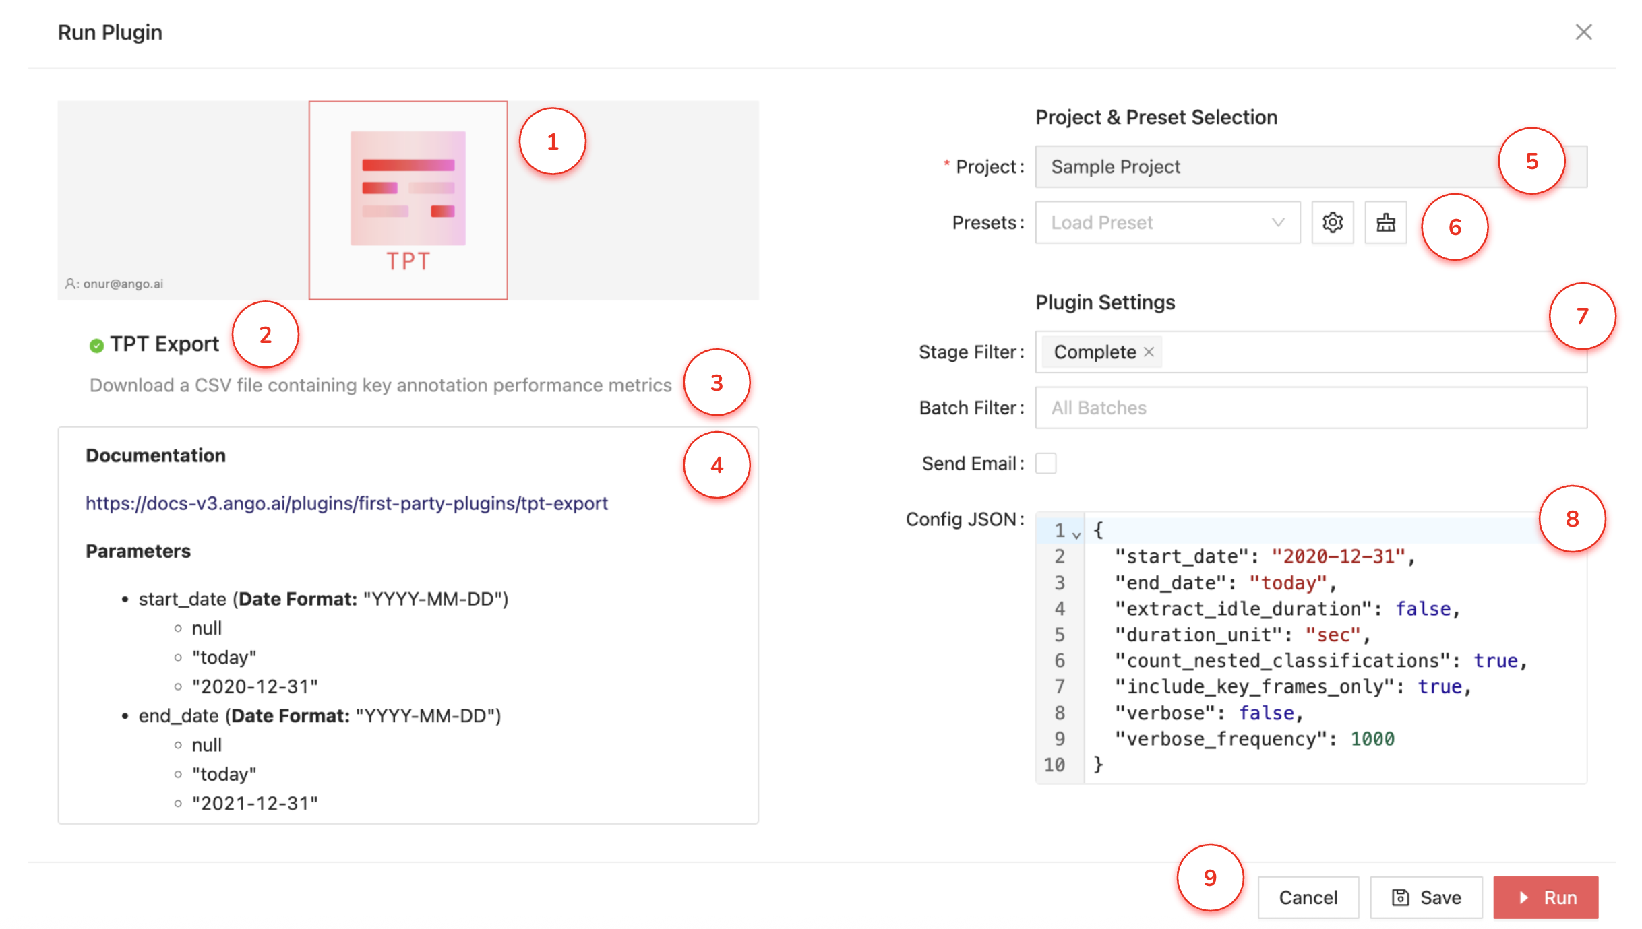Click the start_date value in Config JSON

pyautogui.click(x=1338, y=556)
